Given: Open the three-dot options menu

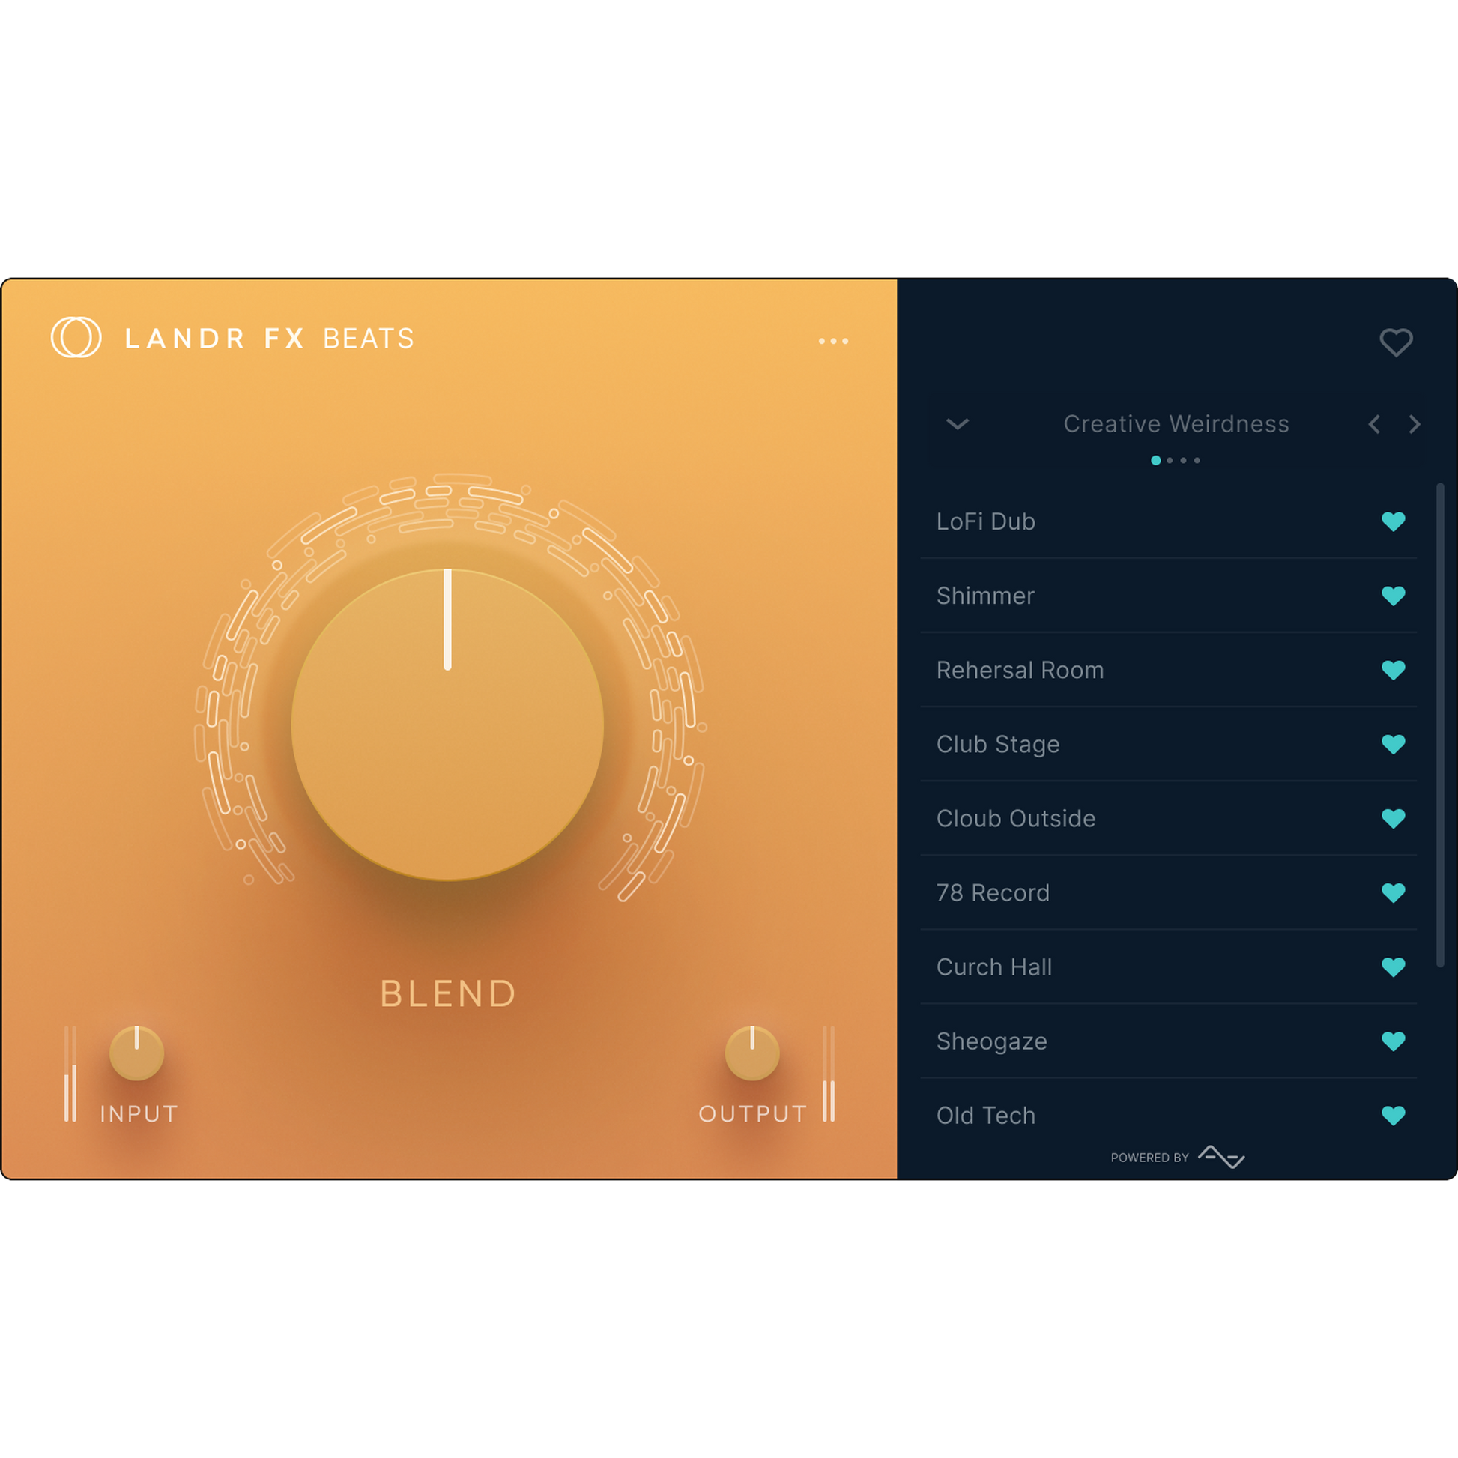Looking at the screenshot, I should click(833, 341).
